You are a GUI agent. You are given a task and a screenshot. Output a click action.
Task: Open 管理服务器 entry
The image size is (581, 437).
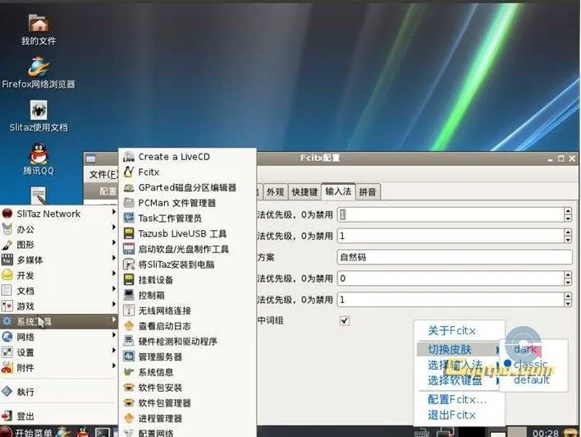click(x=187, y=356)
